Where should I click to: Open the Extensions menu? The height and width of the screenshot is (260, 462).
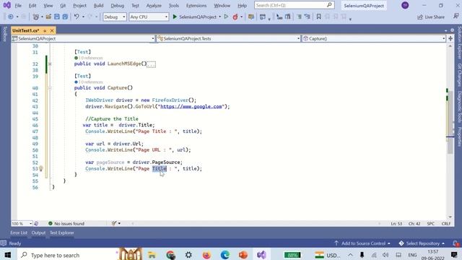click(x=196, y=5)
